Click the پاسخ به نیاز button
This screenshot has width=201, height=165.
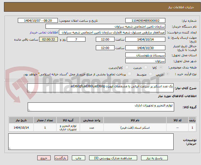(x=154, y=158)
